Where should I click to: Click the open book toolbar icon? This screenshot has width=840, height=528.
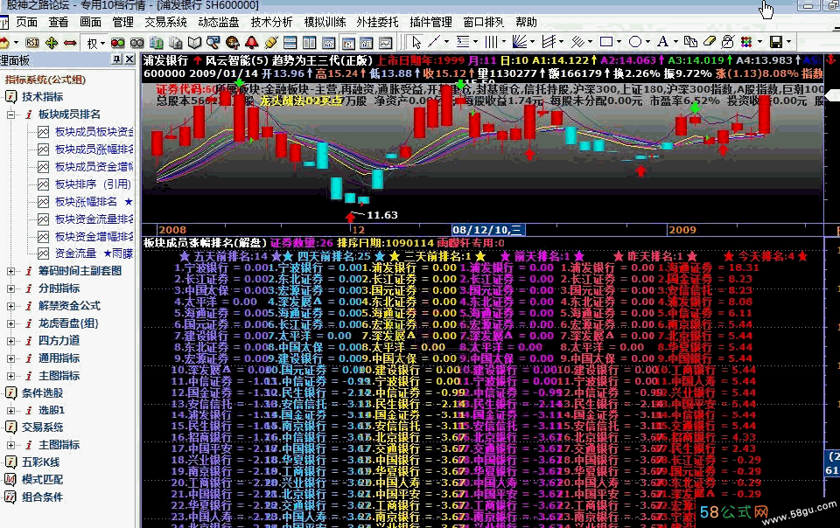tap(194, 42)
